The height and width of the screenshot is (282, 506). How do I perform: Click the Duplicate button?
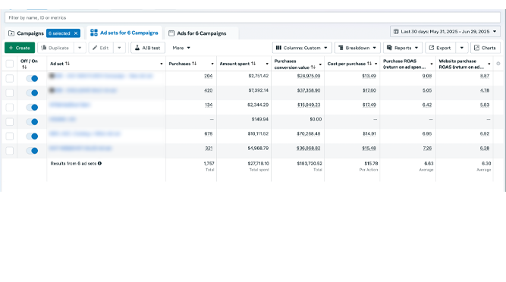tap(55, 48)
